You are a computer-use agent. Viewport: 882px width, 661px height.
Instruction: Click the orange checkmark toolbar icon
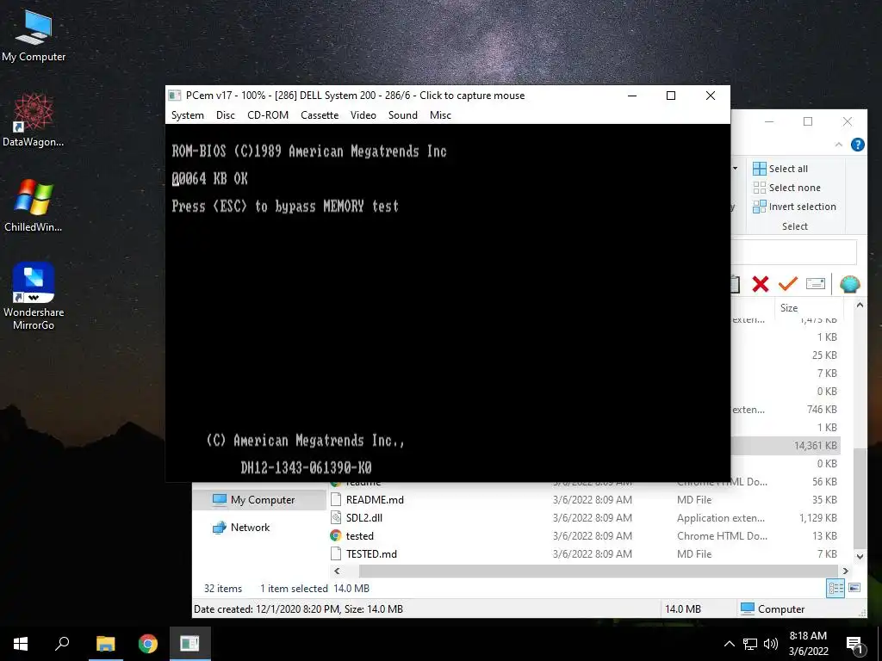click(788, 284)
